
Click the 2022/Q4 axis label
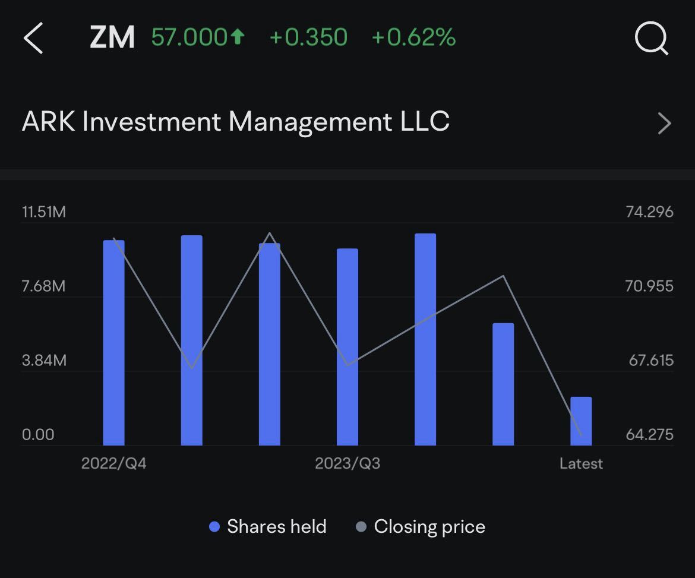[x=114, y=463]
